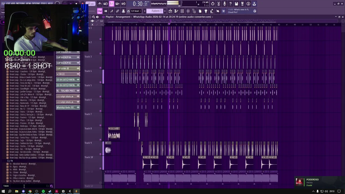Viewport: 345px width, 194px height.
Task: Select Fx - Chime sample
Action: click(18, 172)
